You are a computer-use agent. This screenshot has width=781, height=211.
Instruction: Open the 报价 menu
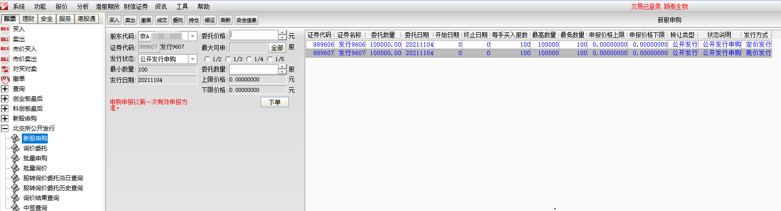click(x=62, y=6)
